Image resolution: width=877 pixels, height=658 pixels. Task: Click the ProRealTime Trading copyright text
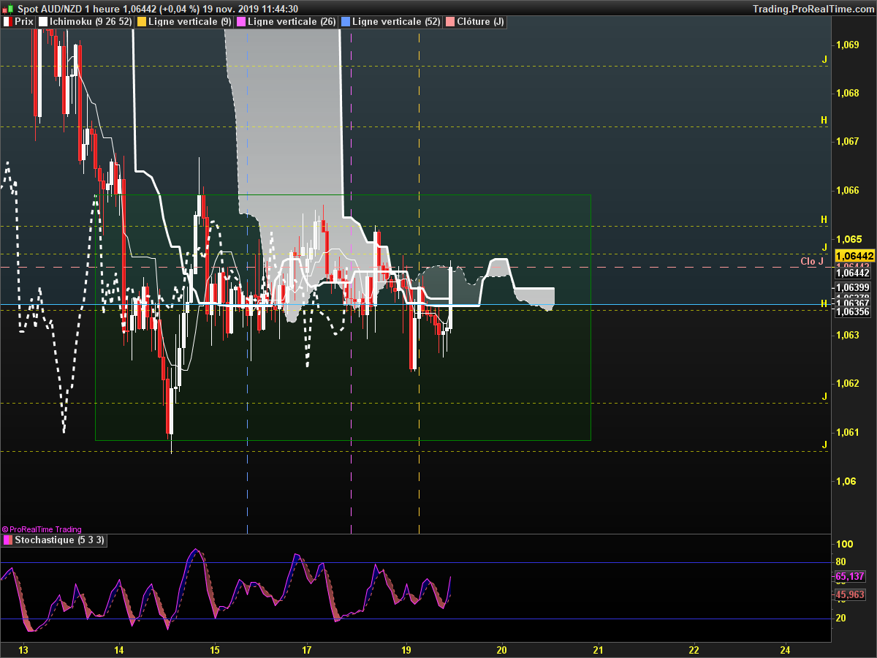(42, 529)
